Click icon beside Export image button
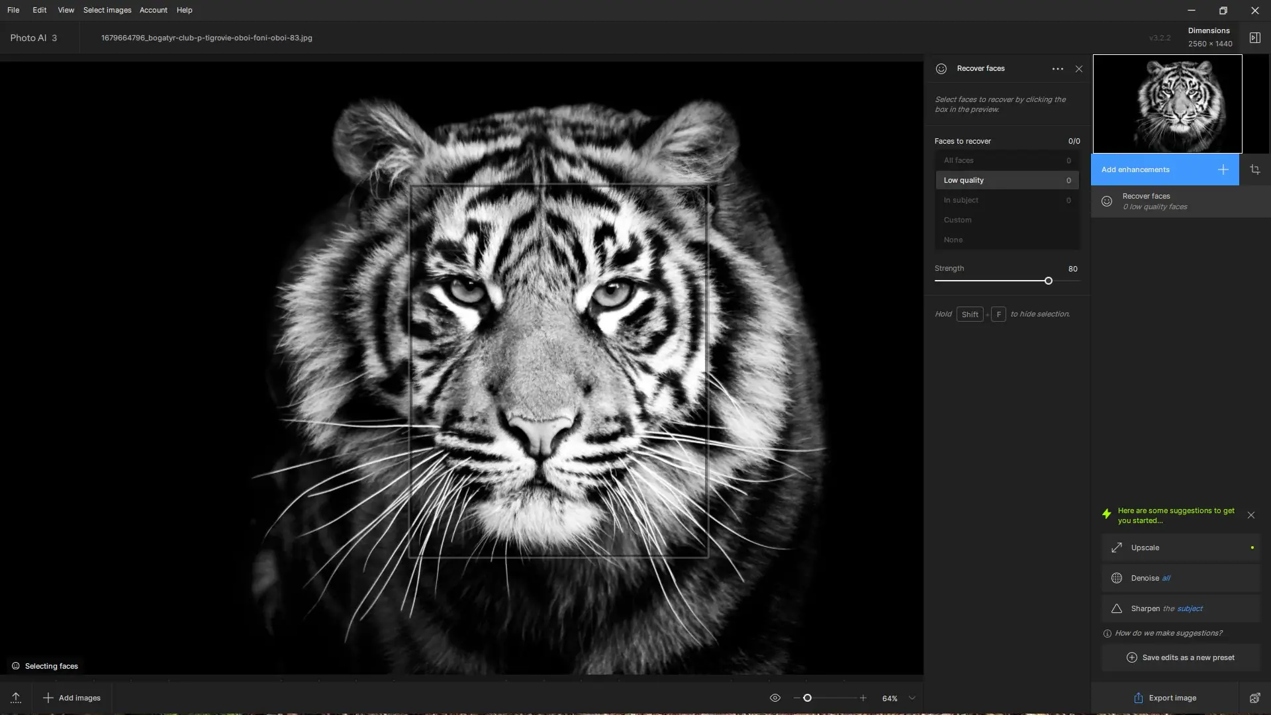This screenshot has width=1271, height=715. point(1254,698)
